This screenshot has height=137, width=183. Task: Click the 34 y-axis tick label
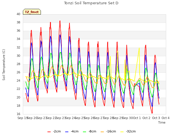pos(18,39)
